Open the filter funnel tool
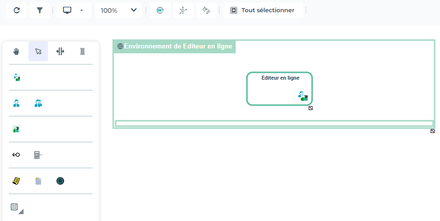The width and height of the screenshot is (440, 221). tap(40, 10)
